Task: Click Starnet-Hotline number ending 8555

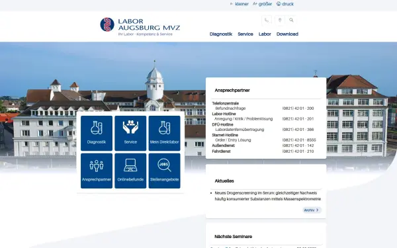Action: click(x=299, y=140)
